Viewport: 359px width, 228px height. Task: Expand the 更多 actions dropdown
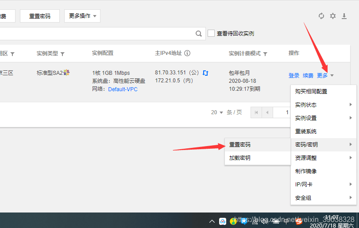(325, 75)
